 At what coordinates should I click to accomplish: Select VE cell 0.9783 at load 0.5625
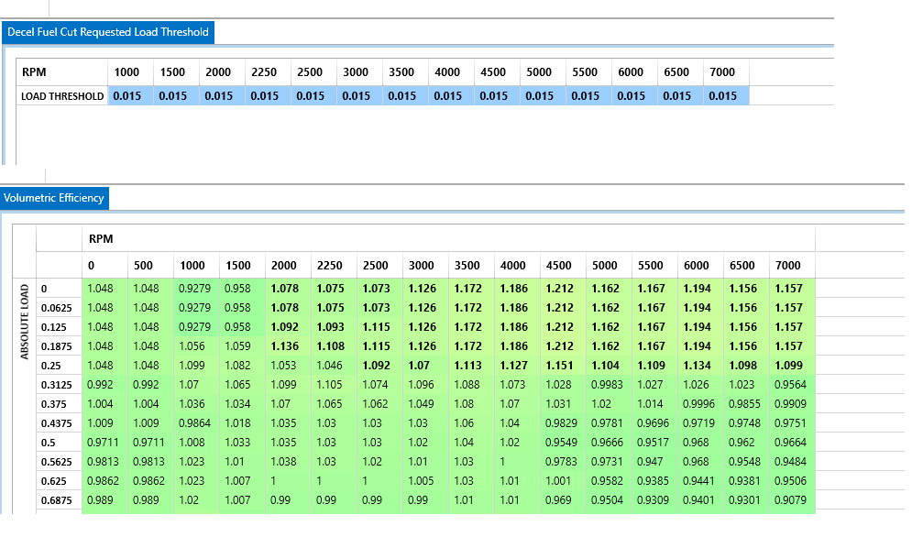563,461
